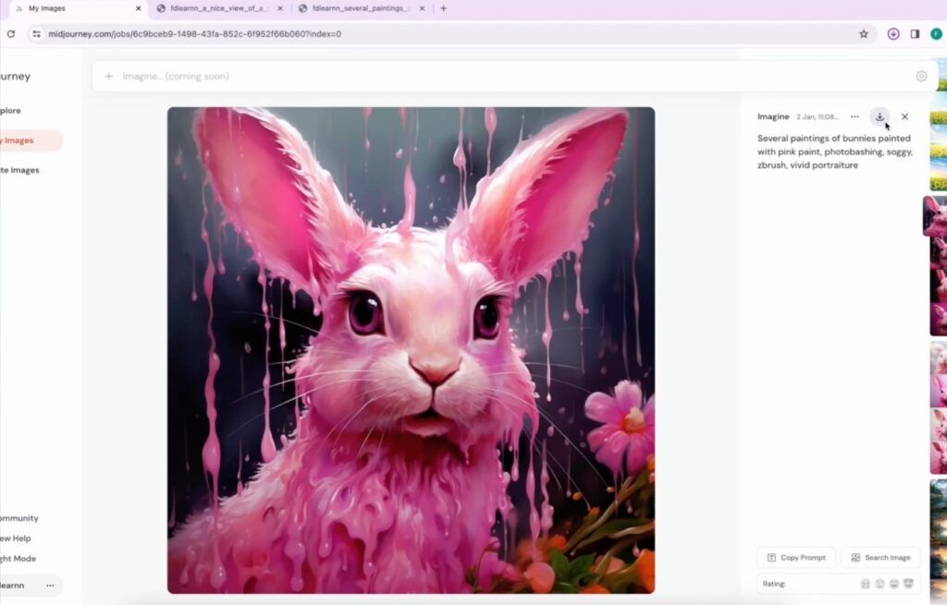The height and width of the screenshot is (605, 947).
Task: Select the first rating emoji face
Action: click(x=865, y=583)
